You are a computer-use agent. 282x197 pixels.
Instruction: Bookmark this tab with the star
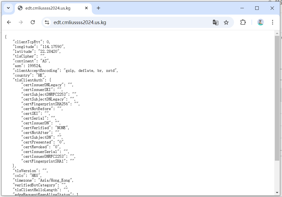226,22
